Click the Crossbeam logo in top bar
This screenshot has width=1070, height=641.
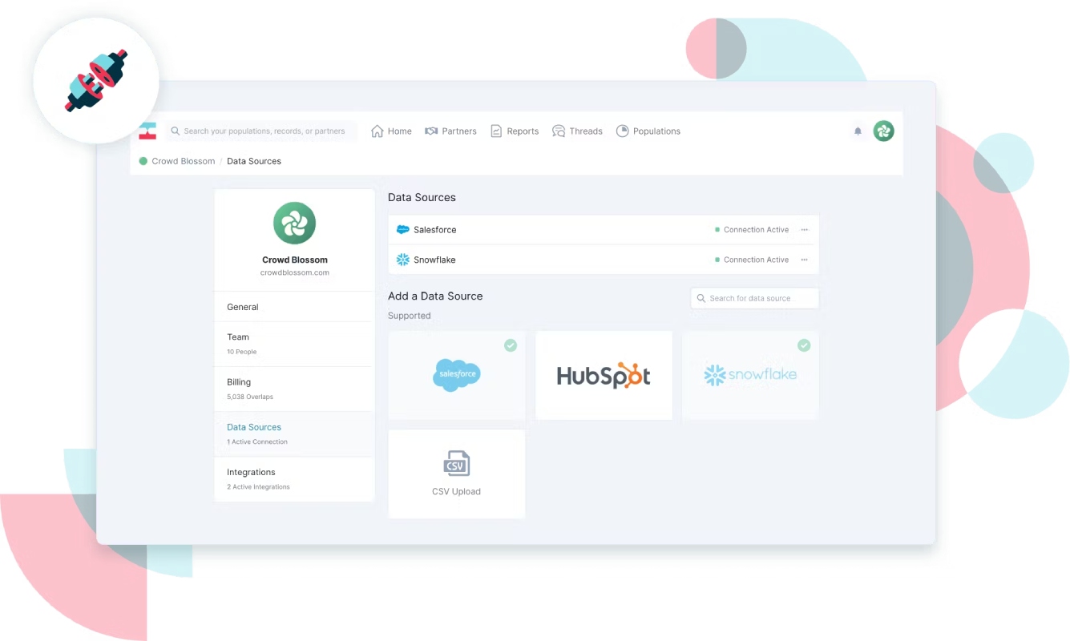pos(147,131)
